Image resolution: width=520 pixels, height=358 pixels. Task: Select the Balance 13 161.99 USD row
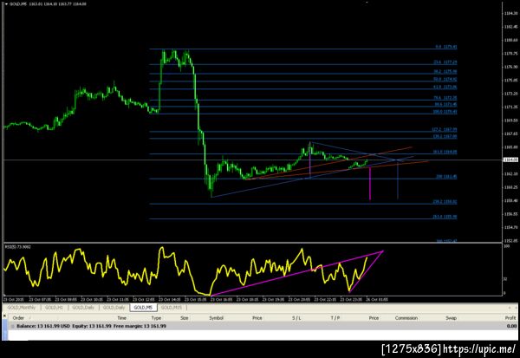coord(262,326)
